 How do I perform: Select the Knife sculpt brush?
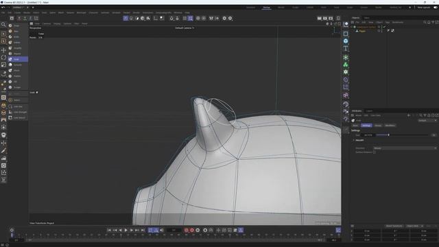click(18, 36)
